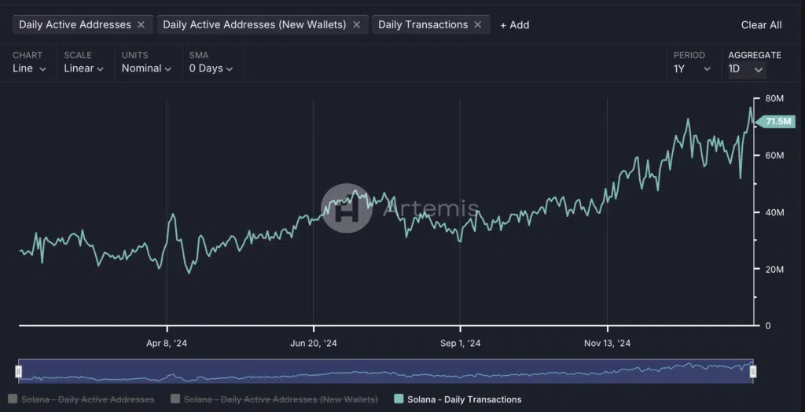Image resolution: width=805 pixels, height=412 pixels.
Task: Toggle Solana New Wallets legend series
Action: click(274, 399)
